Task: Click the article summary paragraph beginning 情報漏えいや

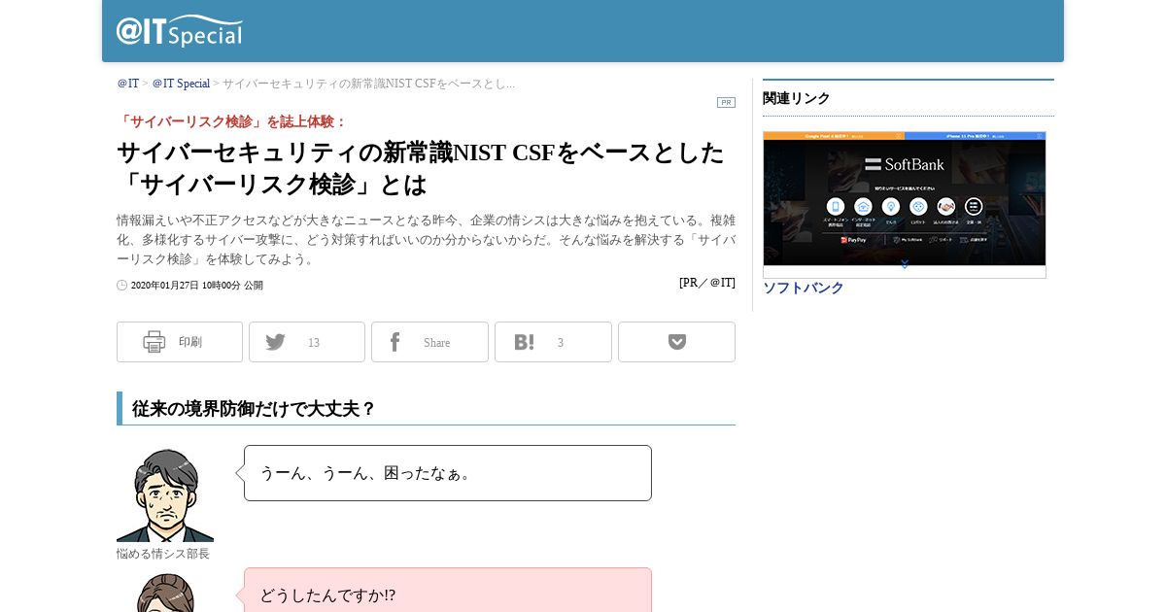Action: pos(426,240)
